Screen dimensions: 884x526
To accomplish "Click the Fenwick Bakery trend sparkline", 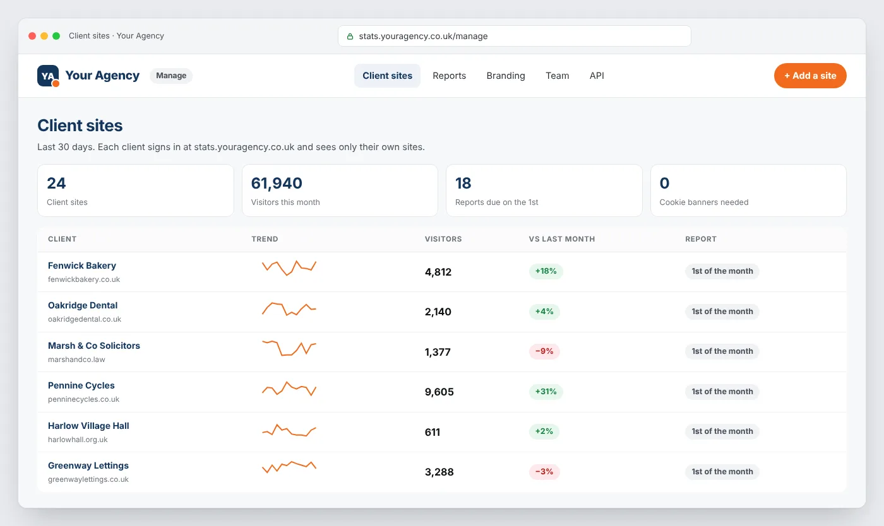I will point(289,268).
